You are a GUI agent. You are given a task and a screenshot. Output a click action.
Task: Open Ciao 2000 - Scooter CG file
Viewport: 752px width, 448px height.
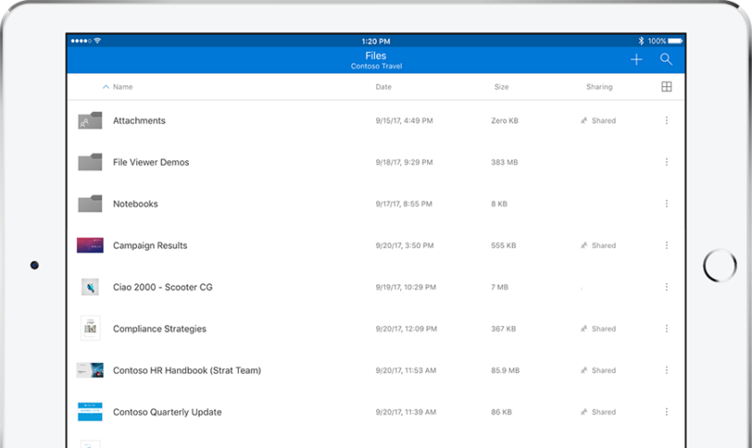point(162,288)
